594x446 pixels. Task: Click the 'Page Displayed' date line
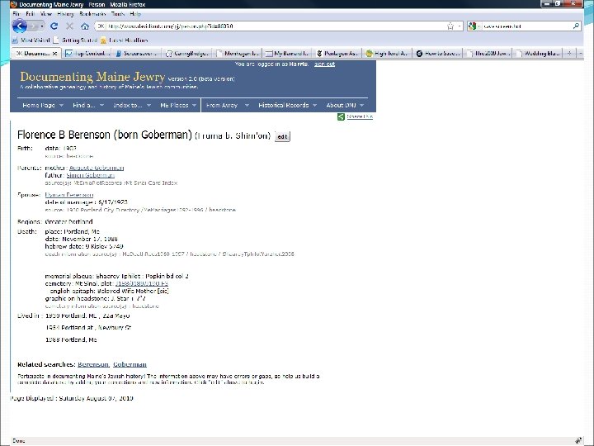[x=72, y=398]
